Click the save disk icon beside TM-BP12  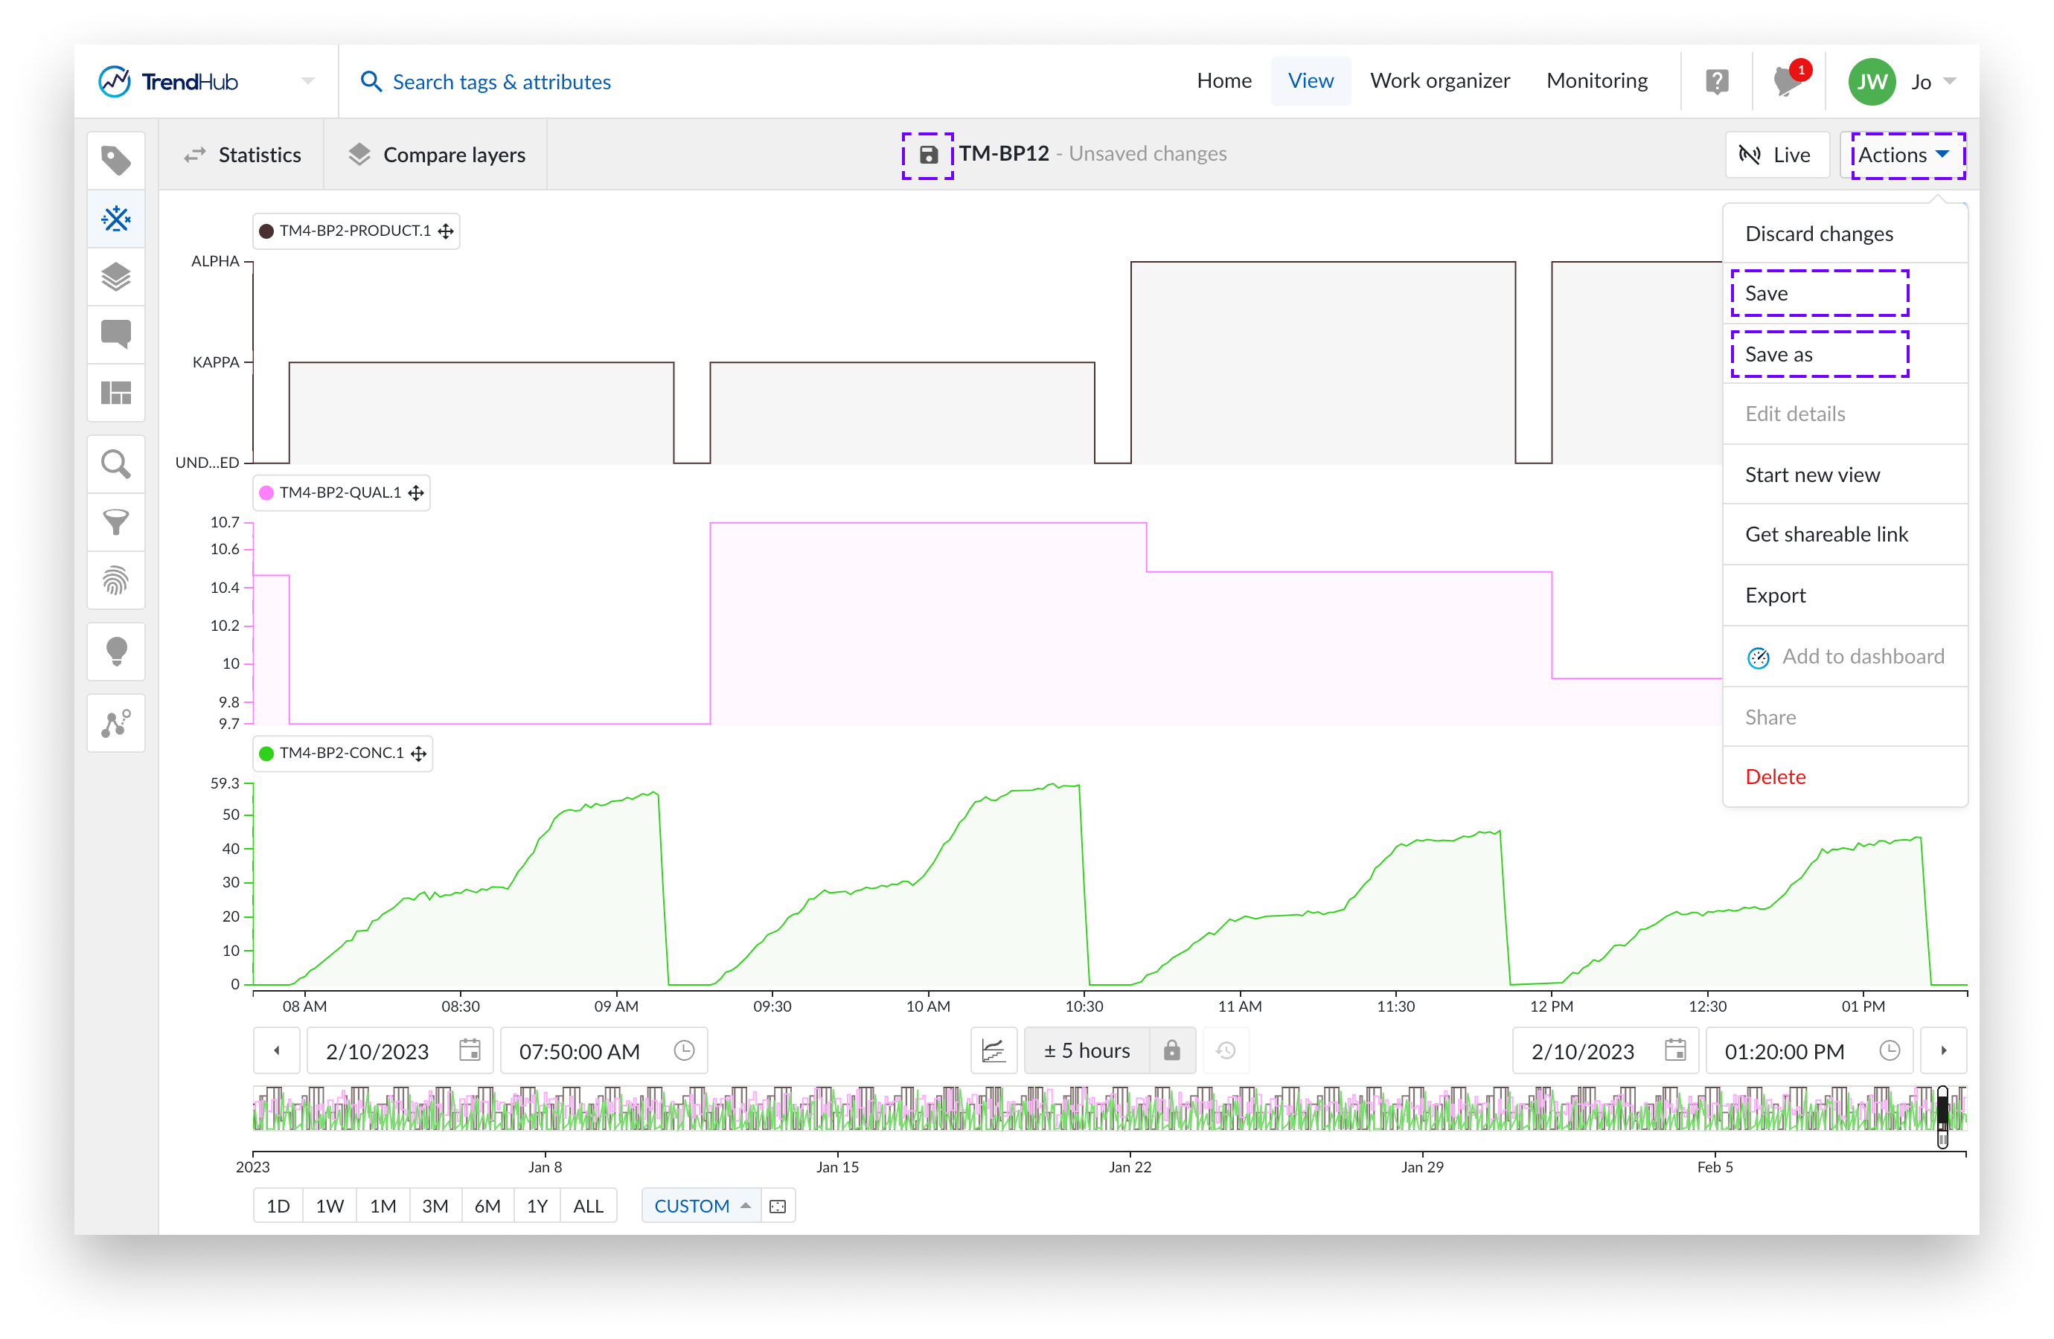tap(928, 155)
